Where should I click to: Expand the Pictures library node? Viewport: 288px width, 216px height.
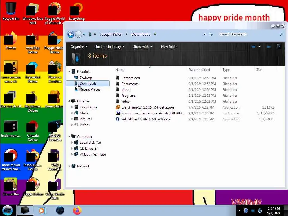[72, 119]
